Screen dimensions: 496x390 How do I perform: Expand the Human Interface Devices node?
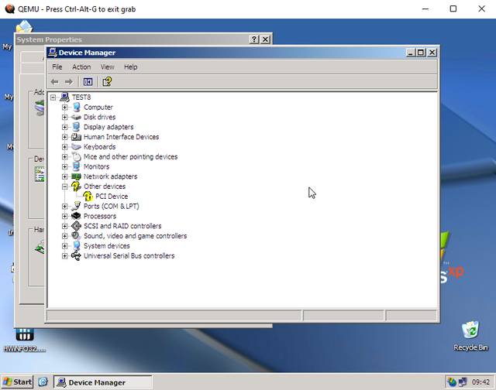[x=65, y=137]
